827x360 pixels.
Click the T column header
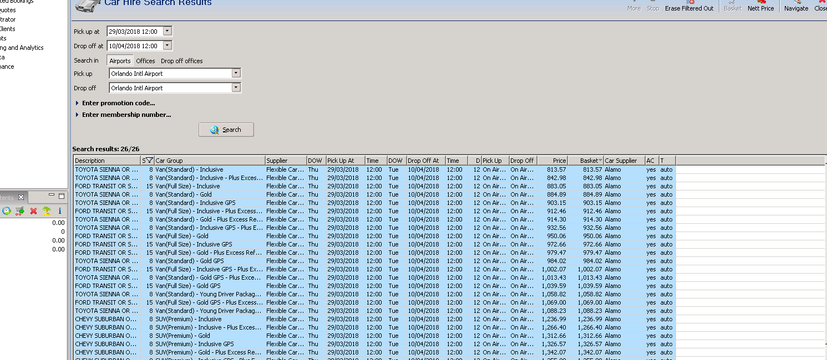[x=667, y=161]
